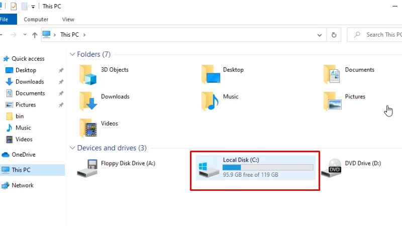Viewport: 402px width, 226px height.
Task: Open the recent locations dropdown arrow
Action: click(25, 34)
